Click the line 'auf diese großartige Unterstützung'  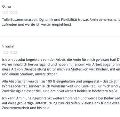coord(61,103)
